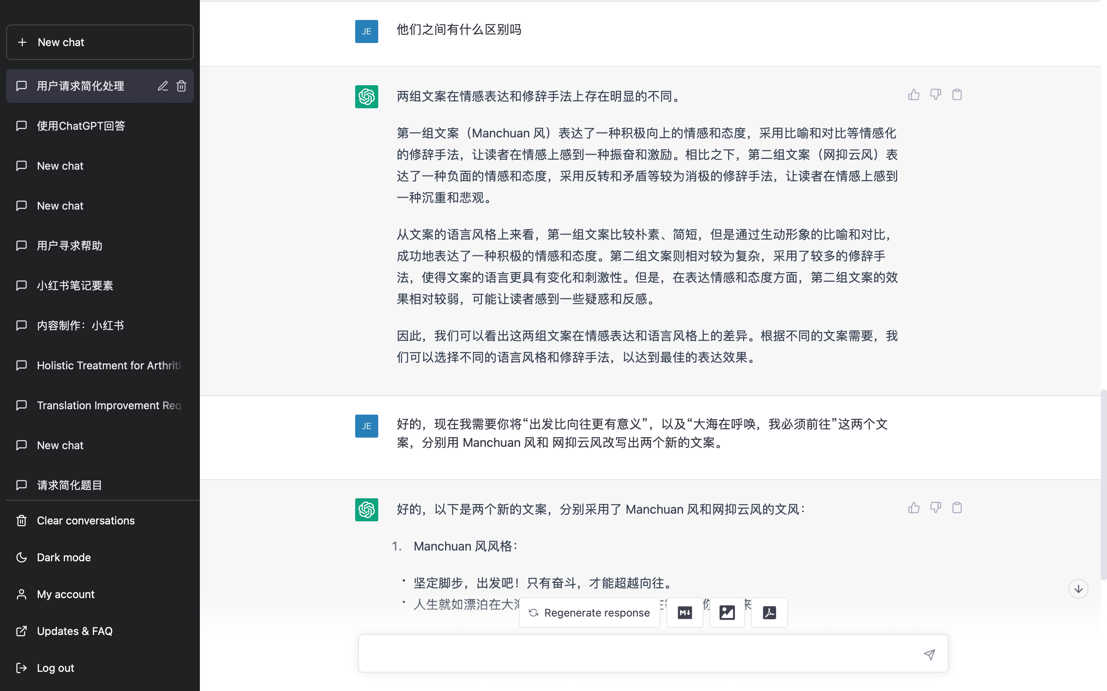Open My account

pos(100,594)
